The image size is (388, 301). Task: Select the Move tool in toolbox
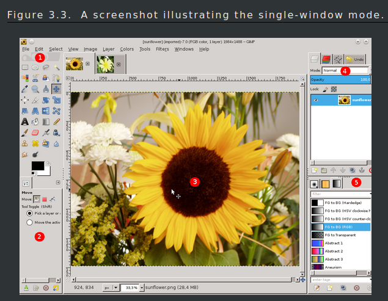coord(56,89)
